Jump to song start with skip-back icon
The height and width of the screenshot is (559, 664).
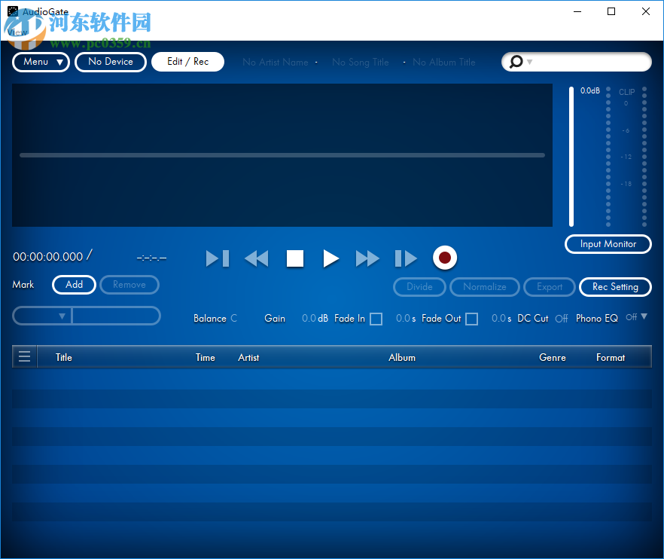click(x=217, y=258)
